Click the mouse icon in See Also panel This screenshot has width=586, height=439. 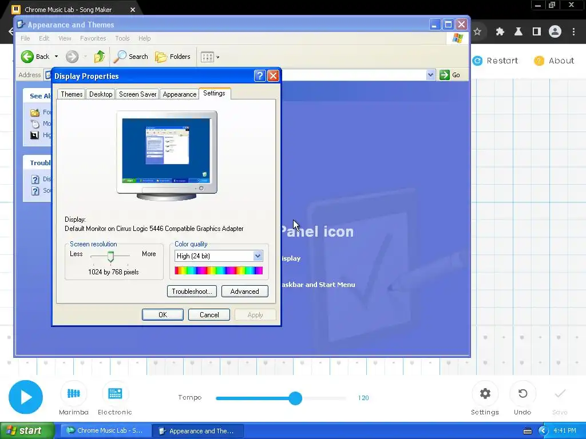(35, 123)
